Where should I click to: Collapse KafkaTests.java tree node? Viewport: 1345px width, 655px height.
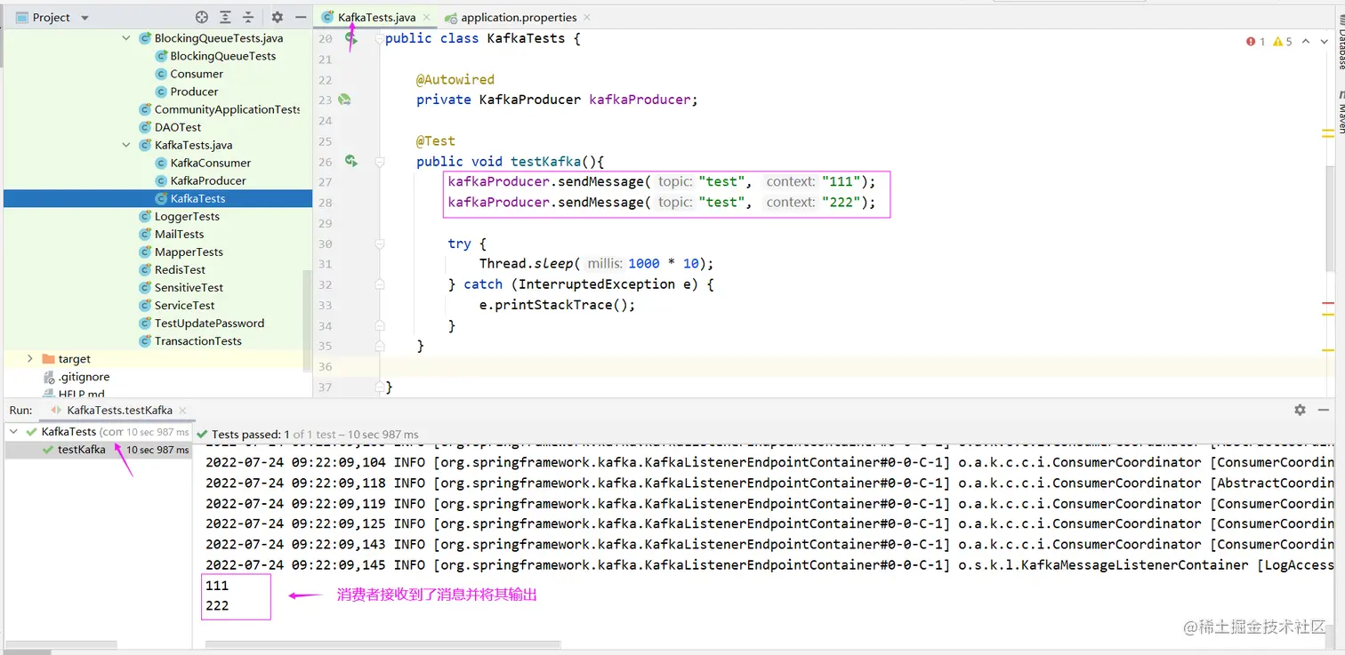[x=125, y=145]
